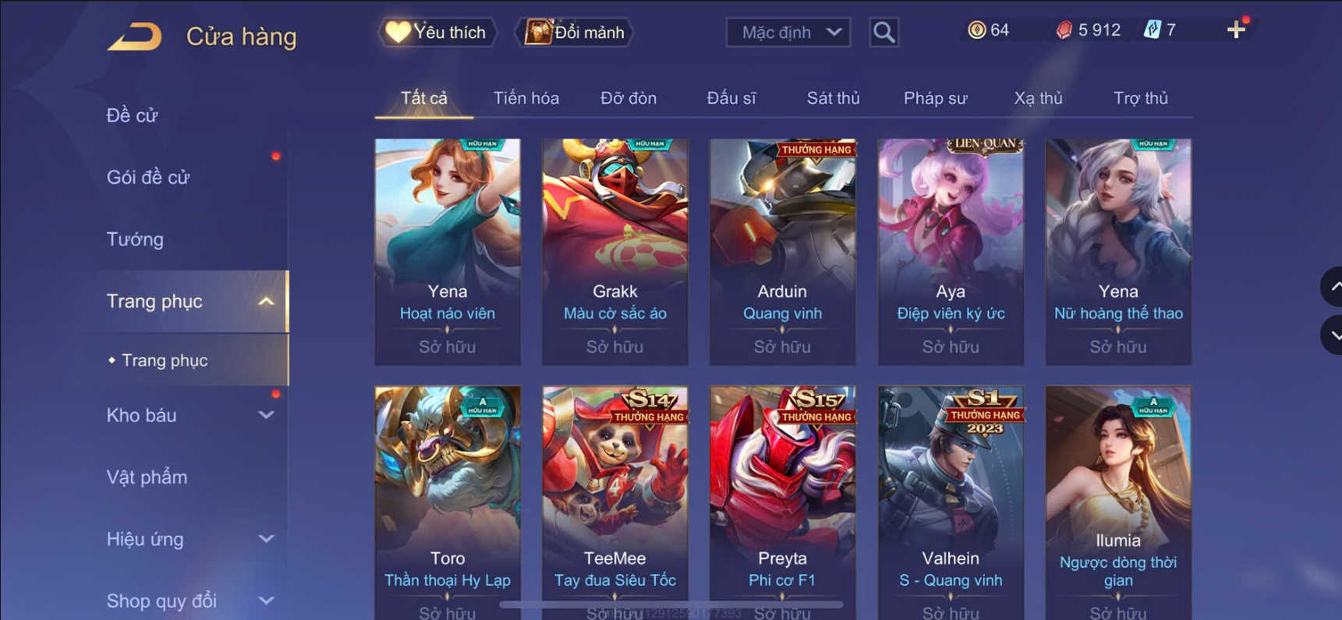Click the gold coin currency icon

pos(976,30)
